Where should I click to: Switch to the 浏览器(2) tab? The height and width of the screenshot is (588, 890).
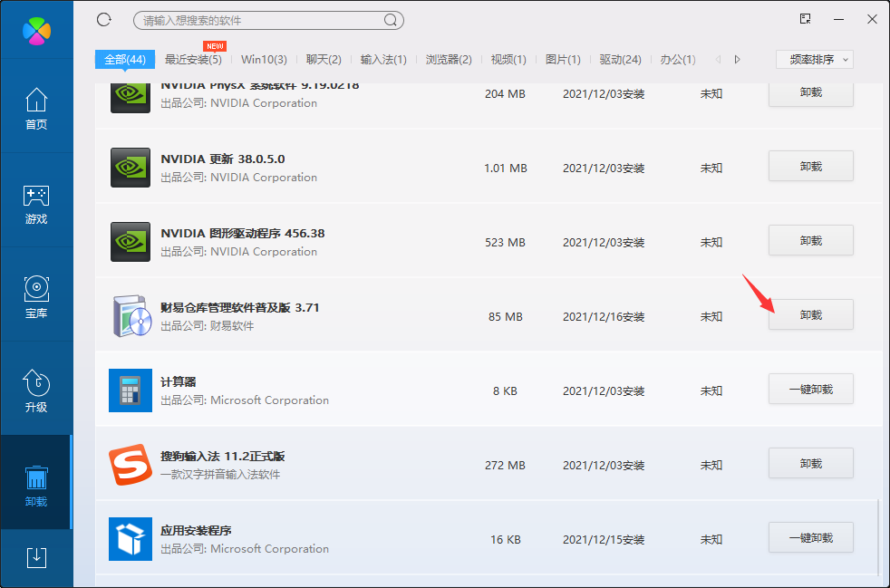tap(449, 59)
